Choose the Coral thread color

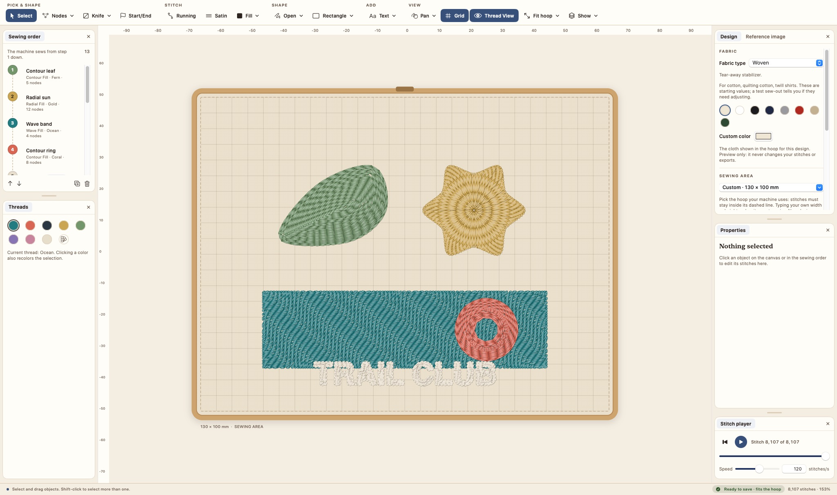coord(30,225)
